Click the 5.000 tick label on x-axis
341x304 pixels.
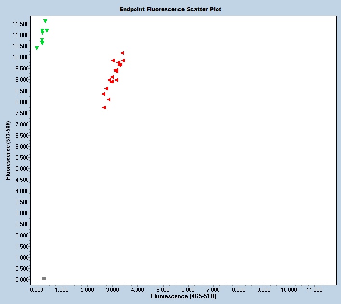click(x=163, y=290)
